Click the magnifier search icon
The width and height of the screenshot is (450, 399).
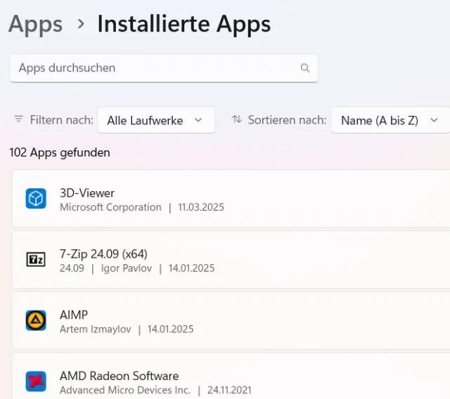pos(305,68)
